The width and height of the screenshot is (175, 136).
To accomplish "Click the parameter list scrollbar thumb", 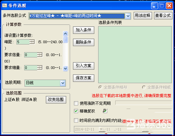I will [x=66, y=39].
